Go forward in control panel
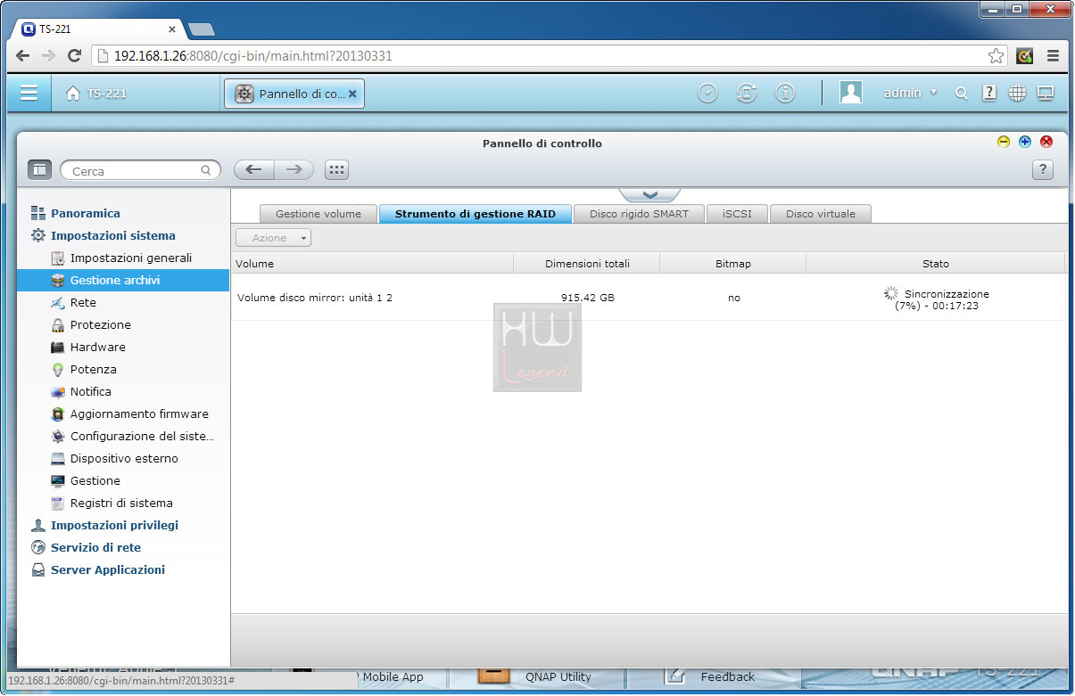The image size is (1075, 696). [x=294, y=170]
